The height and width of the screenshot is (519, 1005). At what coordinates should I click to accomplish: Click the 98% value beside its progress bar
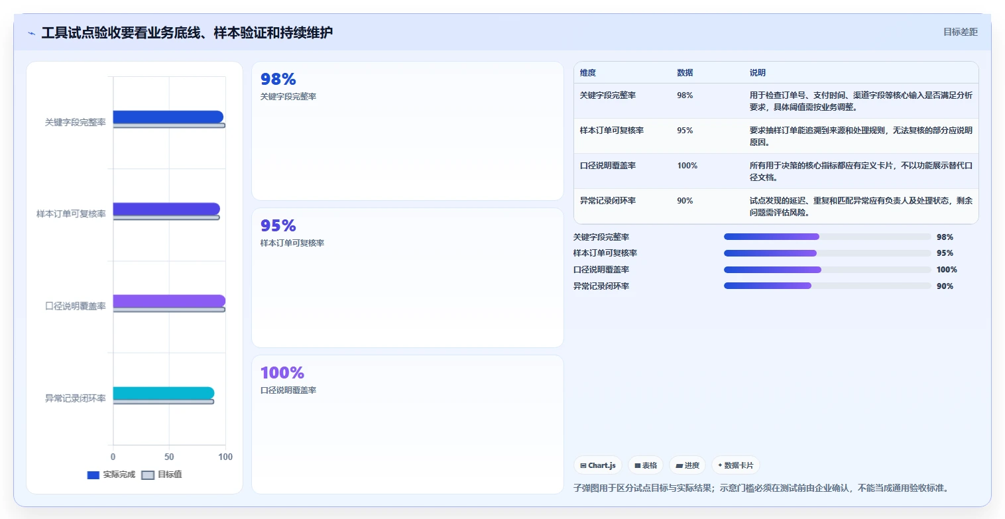[945, 237]
